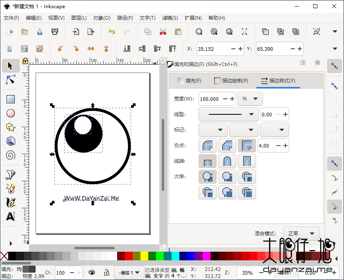Choose the bevel join style
Screen dimensions: 344x280
coord(227,146)
